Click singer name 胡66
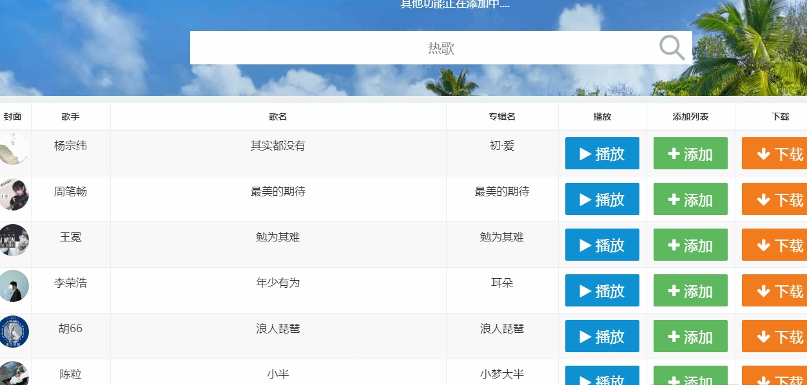This screenshot has width=807, height=385. coord(71,329)
